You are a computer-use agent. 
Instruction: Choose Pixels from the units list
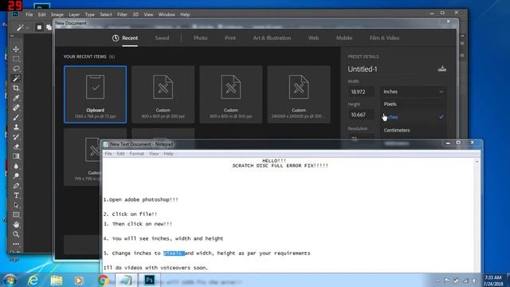(414, 104)
